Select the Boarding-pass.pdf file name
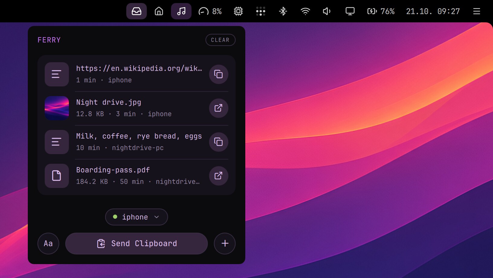 click(113, 170)
